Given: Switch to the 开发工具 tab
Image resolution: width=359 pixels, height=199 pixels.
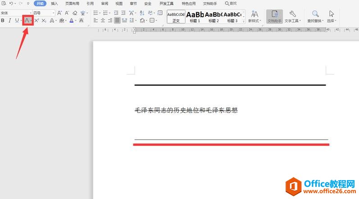Looking at the screenshot, I should pyautogui.click(x=167, y=4).
